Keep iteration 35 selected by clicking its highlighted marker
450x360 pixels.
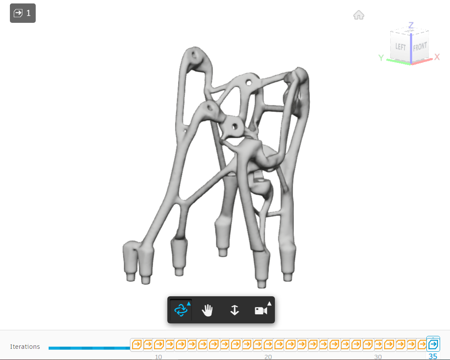tap(433, 344)
